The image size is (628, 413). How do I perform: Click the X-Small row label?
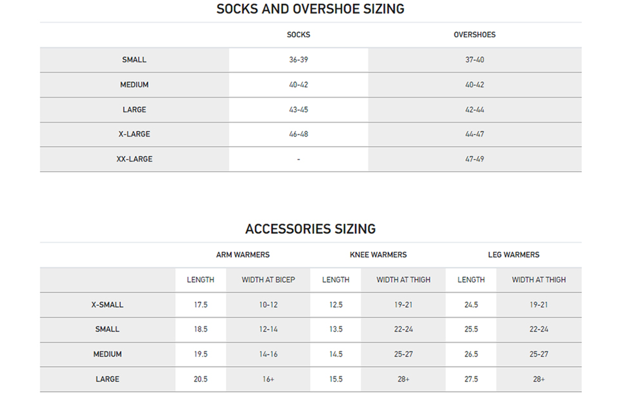point(107,305)
